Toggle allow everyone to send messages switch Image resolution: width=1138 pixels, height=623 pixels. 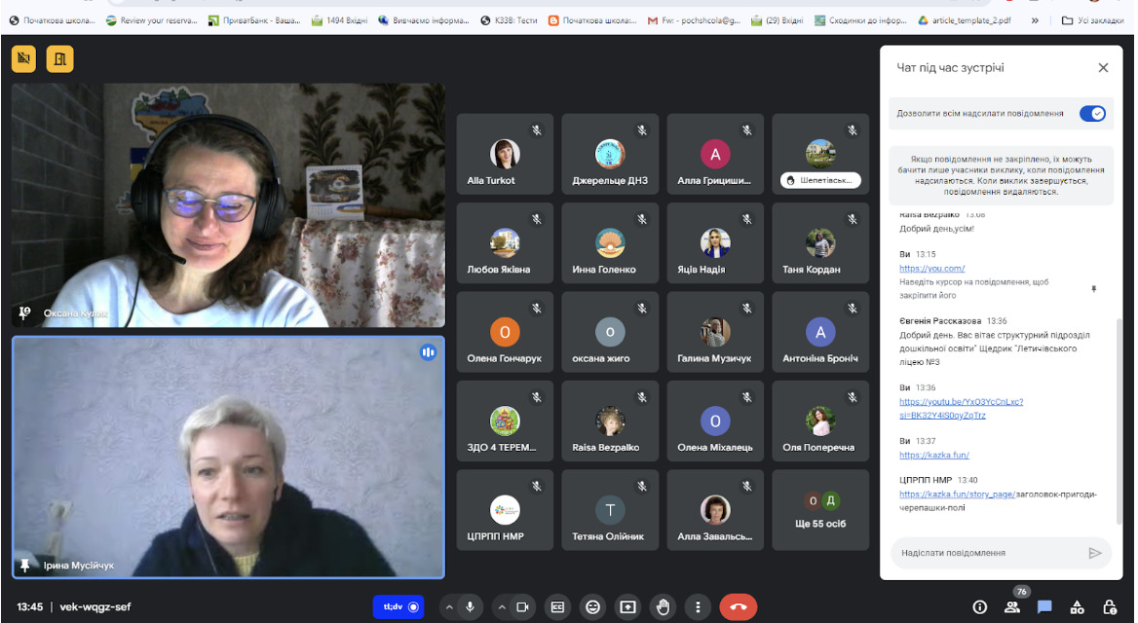click(x=1092, y=113)
